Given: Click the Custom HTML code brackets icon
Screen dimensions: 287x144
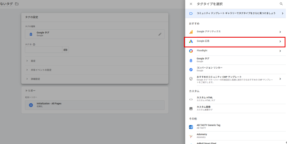Looking at the screenshot, I should (x=191, y=99).
